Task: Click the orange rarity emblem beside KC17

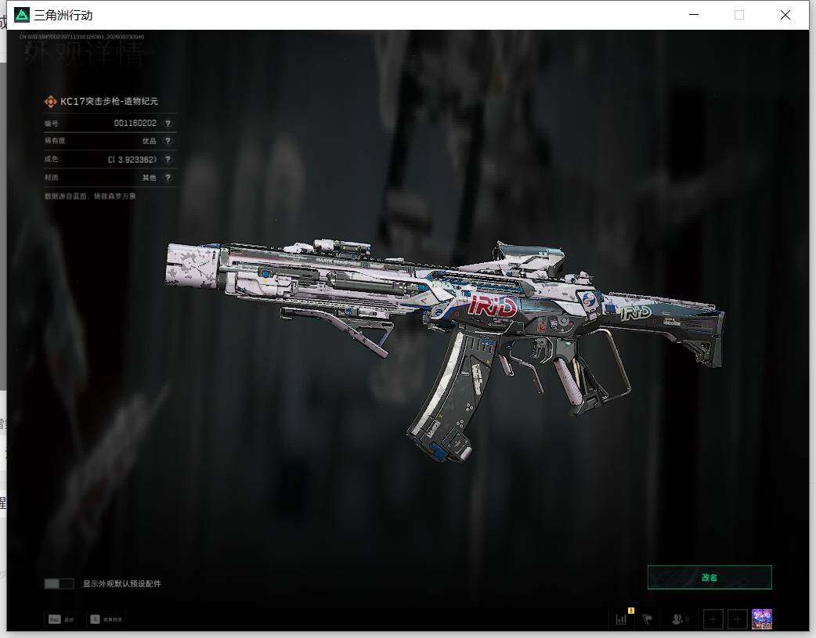Action: point(50,102)
